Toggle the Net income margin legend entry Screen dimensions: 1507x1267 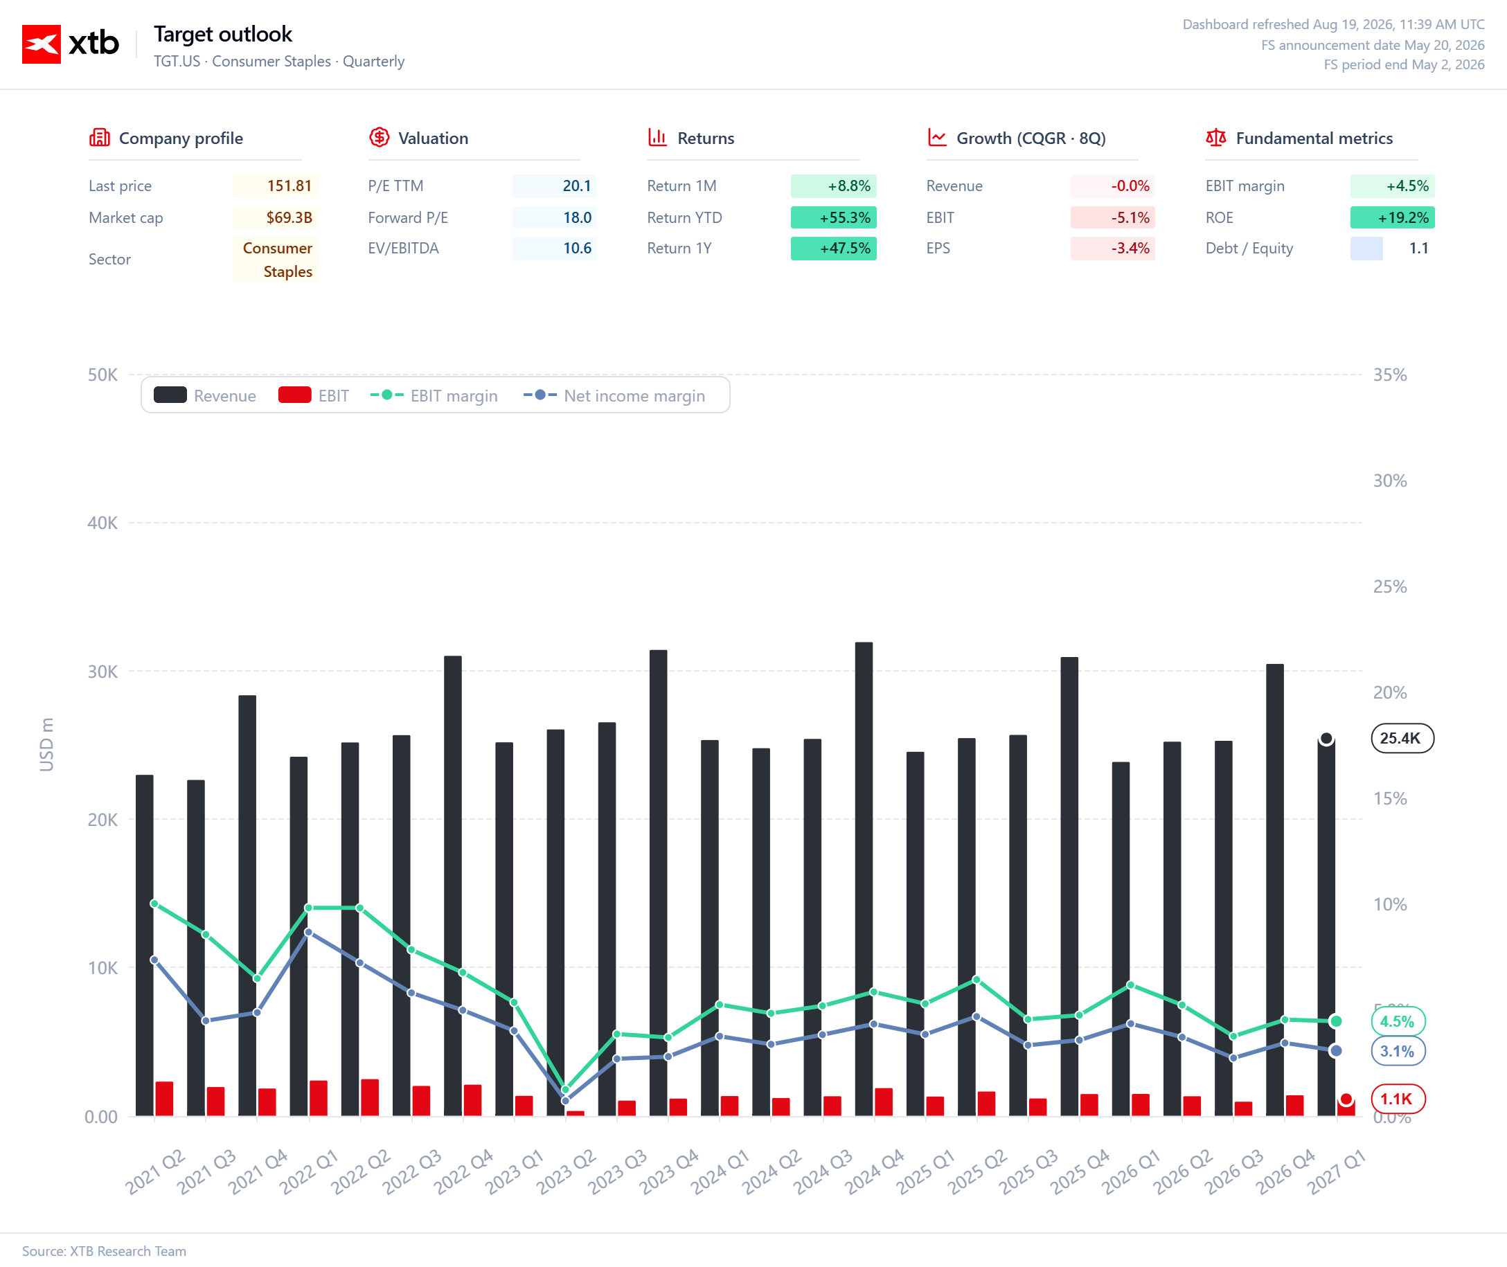coord(614,395)
